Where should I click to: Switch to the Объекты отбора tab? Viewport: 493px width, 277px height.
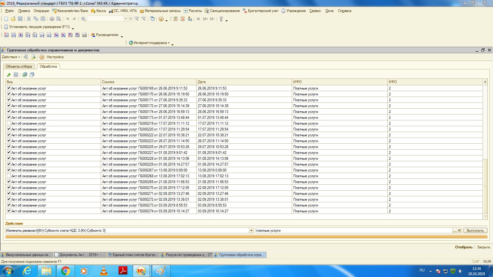19,66
